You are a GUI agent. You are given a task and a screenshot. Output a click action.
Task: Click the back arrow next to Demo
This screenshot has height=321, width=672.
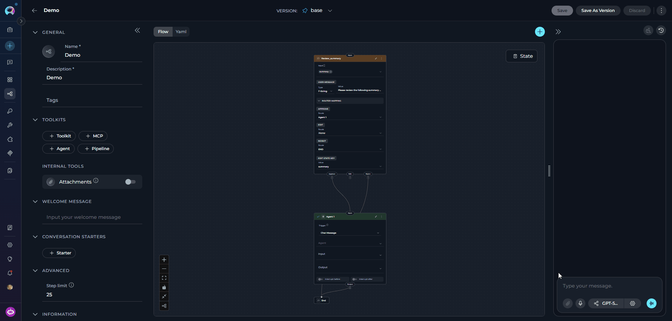[35, 11]
